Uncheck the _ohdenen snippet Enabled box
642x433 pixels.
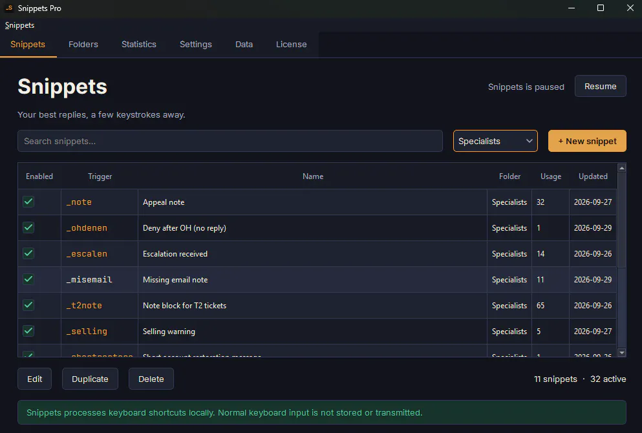(28, 227)
